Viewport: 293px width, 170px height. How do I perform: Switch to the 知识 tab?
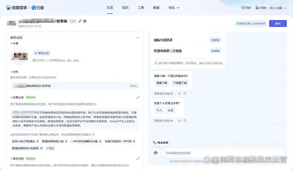click(x=125, y=7)
